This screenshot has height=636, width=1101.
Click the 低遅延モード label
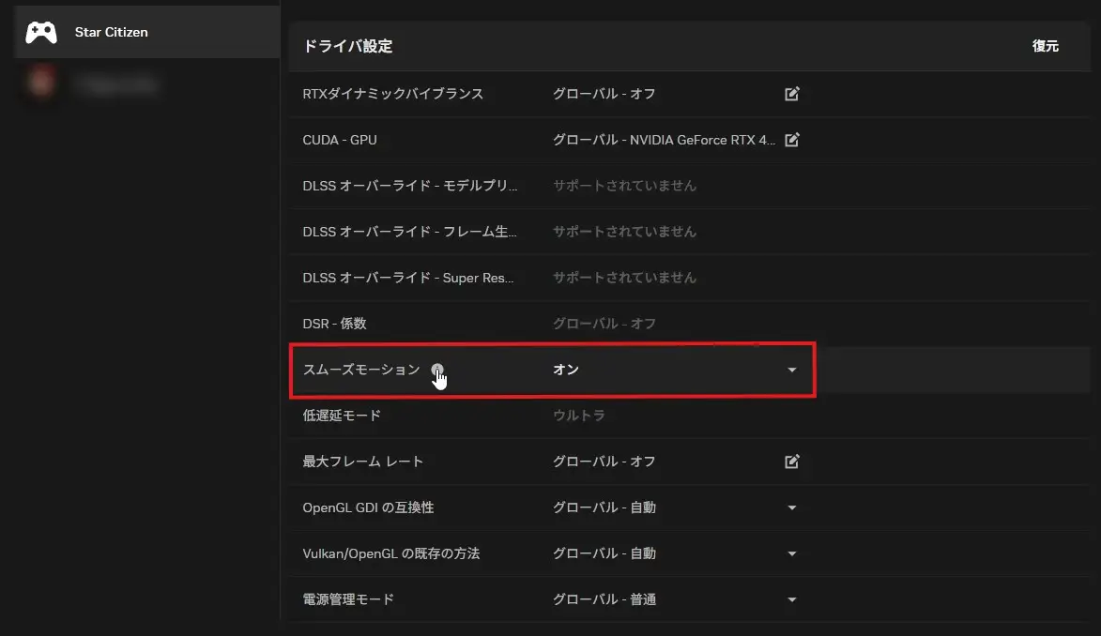point(342,416)
